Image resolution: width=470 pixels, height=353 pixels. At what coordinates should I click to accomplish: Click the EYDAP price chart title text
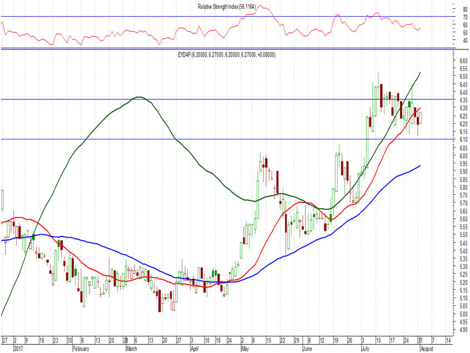click(x=227, y=55)
